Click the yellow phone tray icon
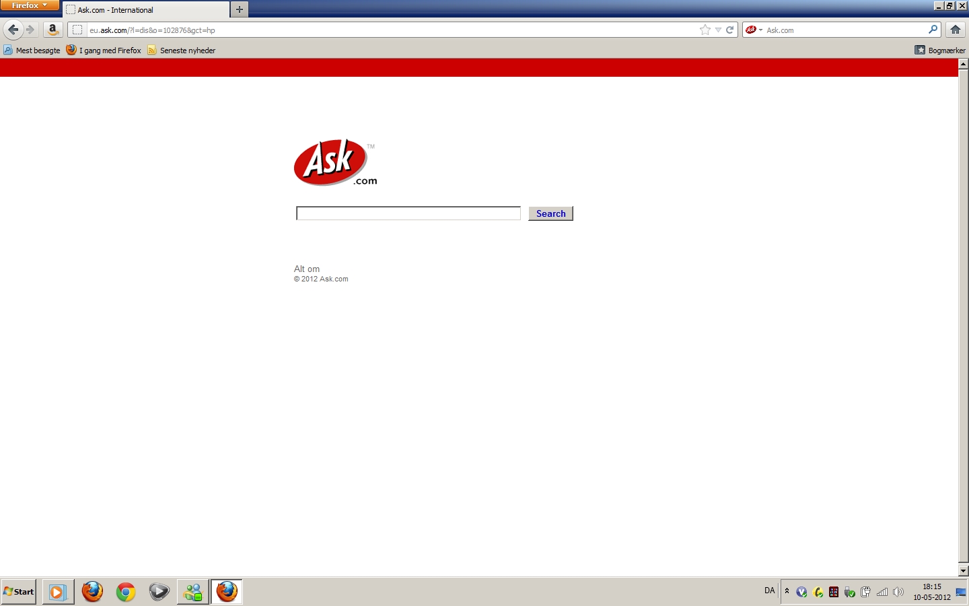The height and width of the screenshot is (606, 969). click(818, 592)
